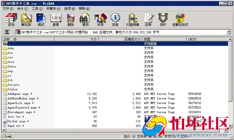Image resolution: width=234 pixels, height=140 pixels.
Task: Select the dist folder row
Action: [x=115, y=62]
